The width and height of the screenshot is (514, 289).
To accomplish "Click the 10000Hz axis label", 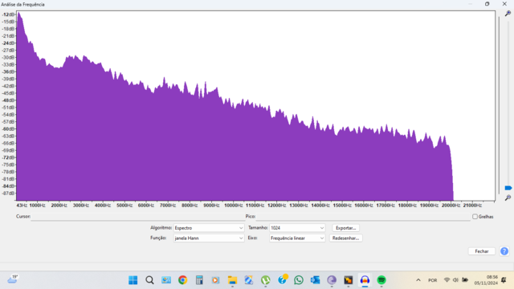I will (233, 206).
